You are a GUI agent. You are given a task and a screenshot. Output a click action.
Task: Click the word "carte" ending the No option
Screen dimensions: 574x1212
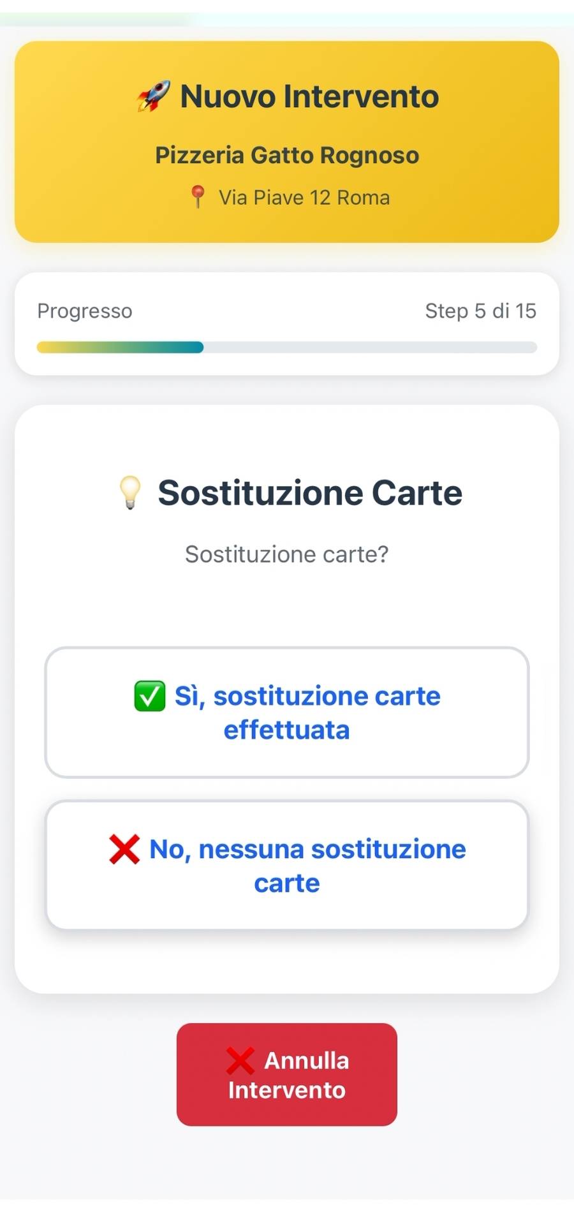[x=287, y=883]
